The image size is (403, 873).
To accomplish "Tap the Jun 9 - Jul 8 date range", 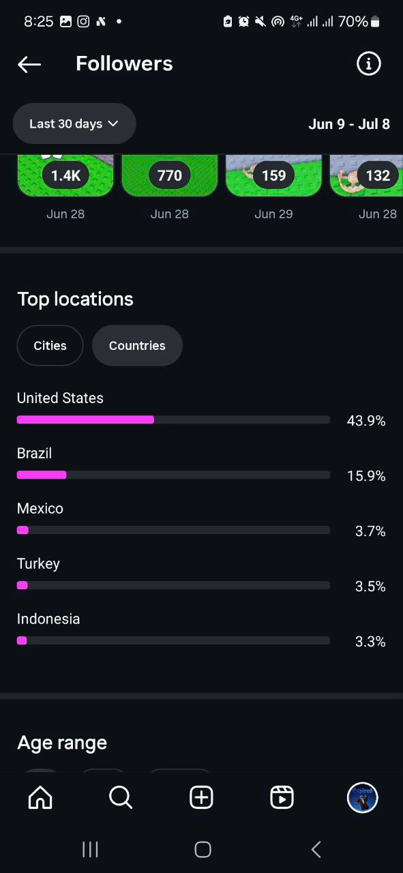I will point(349,123).
